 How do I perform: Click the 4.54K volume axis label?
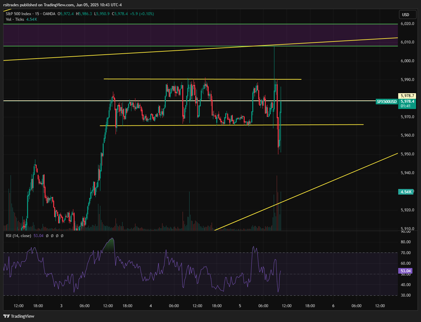click(x=406, y=192)
